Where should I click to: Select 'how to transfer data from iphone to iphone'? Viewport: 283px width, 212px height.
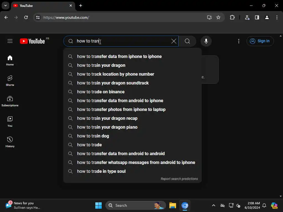[x=132, y=56]
